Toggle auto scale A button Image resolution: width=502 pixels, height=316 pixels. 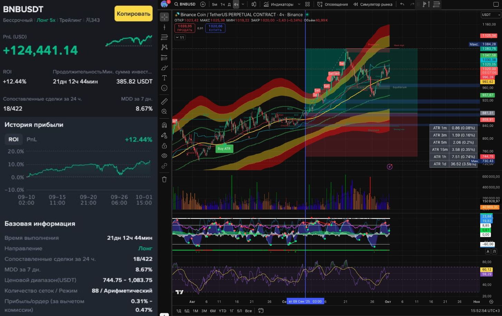click(488, 251)
